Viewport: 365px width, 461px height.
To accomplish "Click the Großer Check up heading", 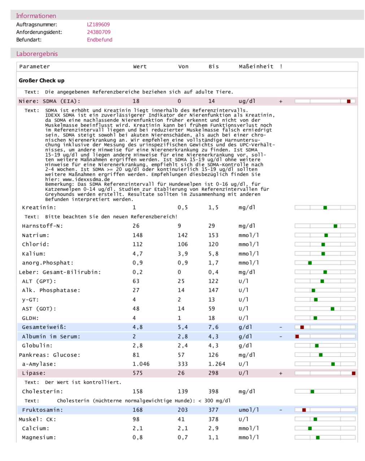I will [42, 81].
